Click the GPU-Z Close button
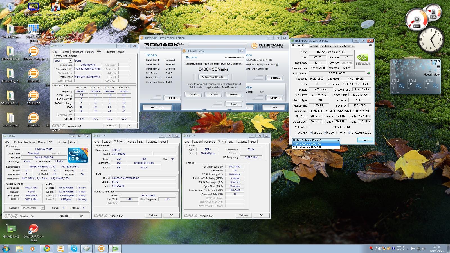450x253 pixels. (365, 140)
